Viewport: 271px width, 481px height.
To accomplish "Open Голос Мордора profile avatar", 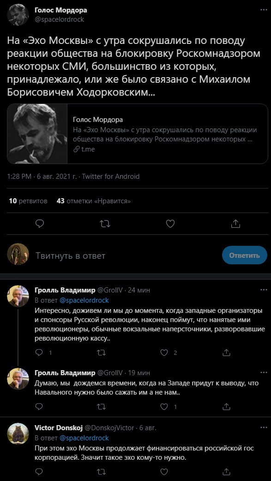I will (x=18, y=15).
